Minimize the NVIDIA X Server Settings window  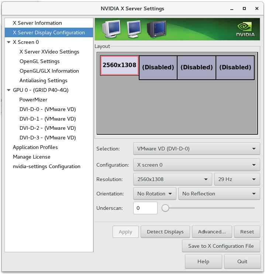[232, 9]
